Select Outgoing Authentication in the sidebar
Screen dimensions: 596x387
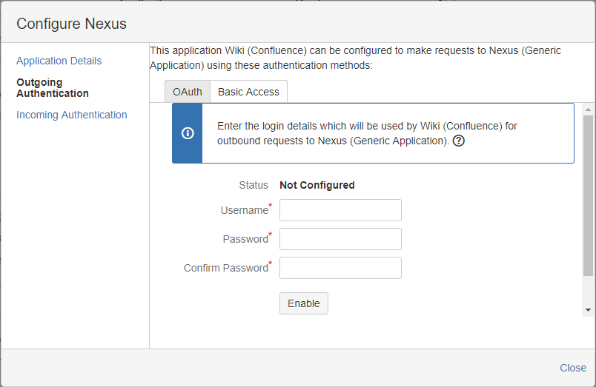(53, 88)
